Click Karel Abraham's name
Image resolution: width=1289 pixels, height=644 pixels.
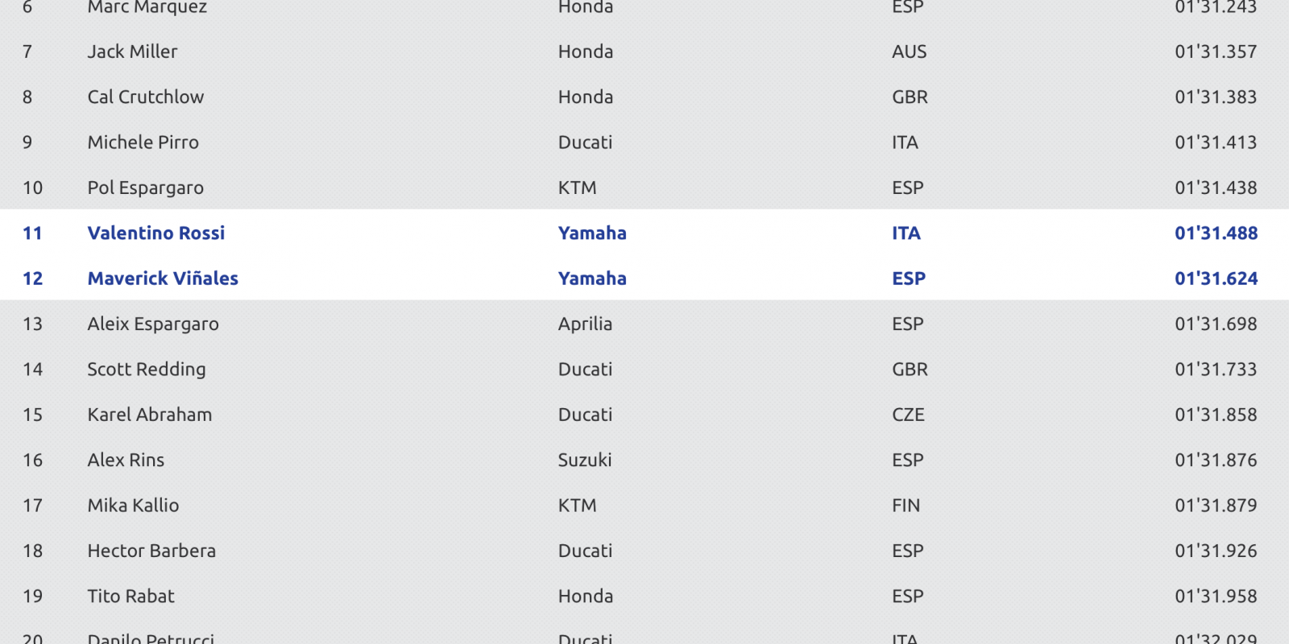coord(150,415)
